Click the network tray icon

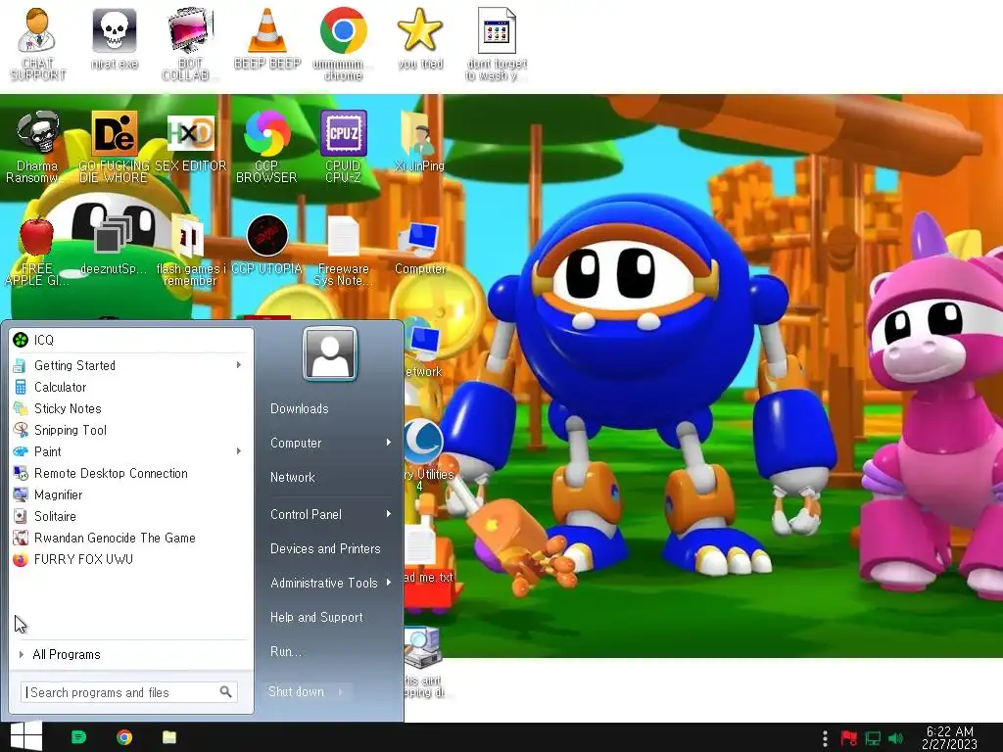[x=873, y=738]
